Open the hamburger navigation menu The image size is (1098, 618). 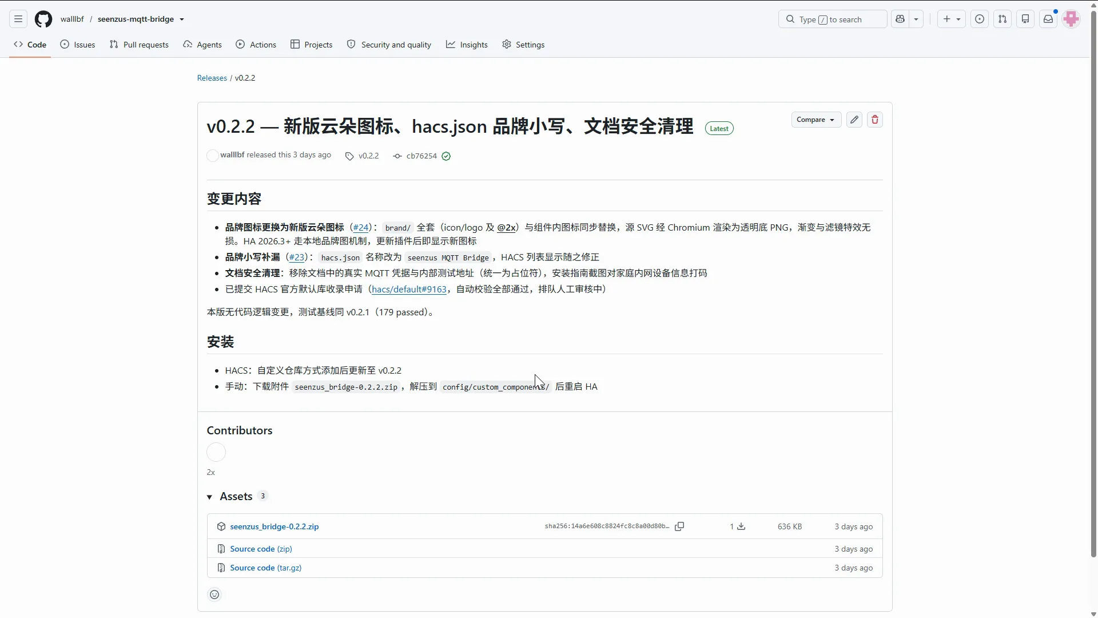(x=18, y=19)
